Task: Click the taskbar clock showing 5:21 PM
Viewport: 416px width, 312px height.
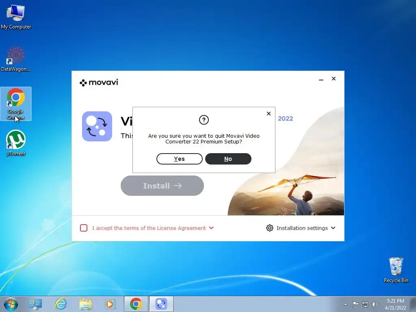Action: pos(395,304)
